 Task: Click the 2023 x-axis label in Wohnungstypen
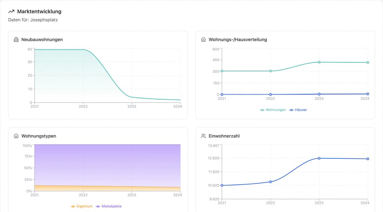[132, 195]
